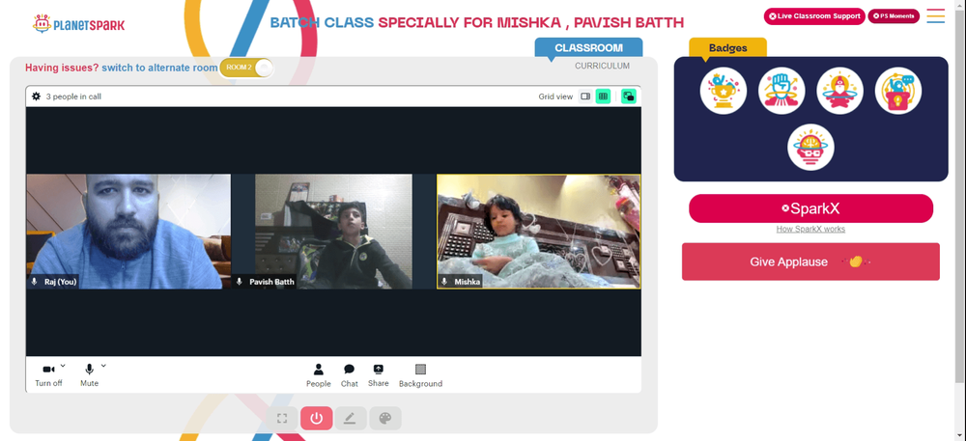Select Mishka video tile
Screen dimensions: 966x441
click(538, 232)
